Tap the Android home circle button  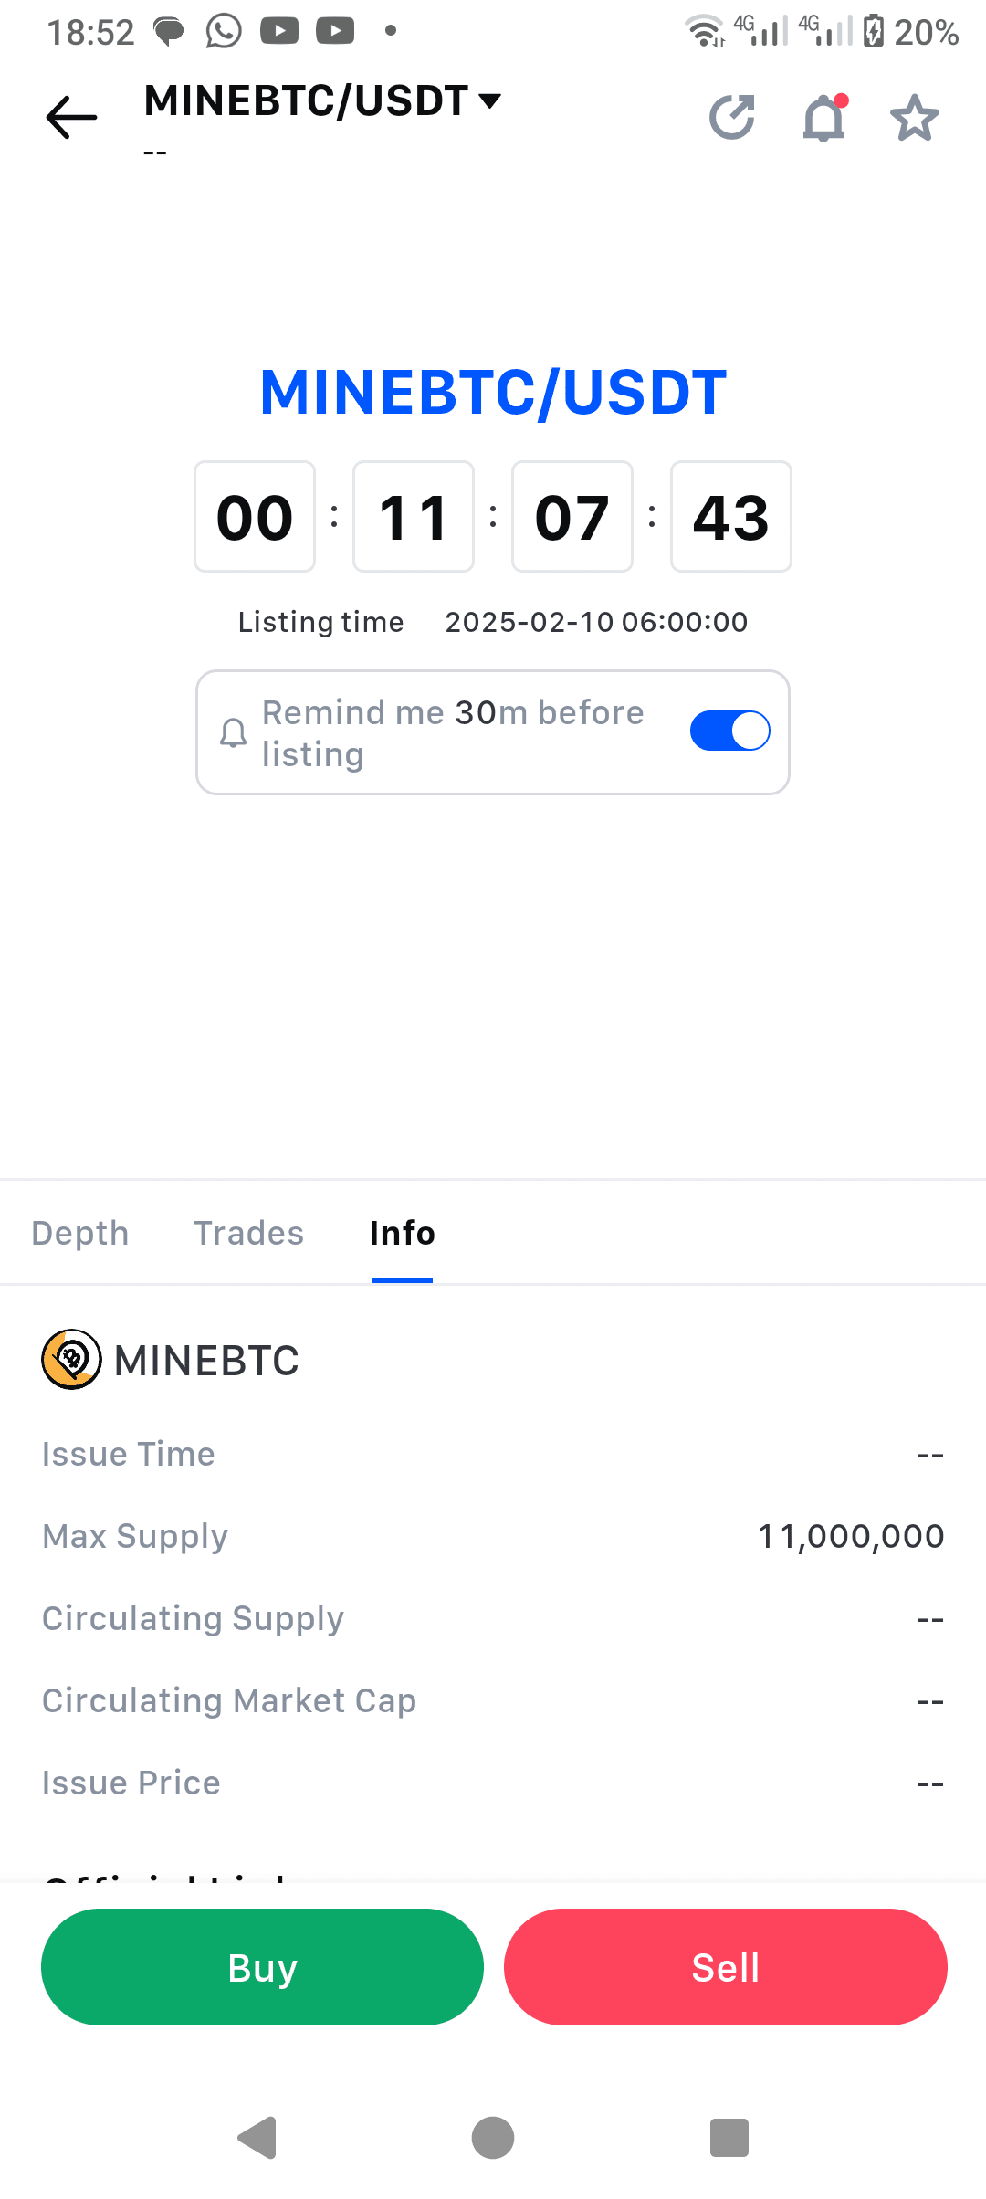[493, 2138]
